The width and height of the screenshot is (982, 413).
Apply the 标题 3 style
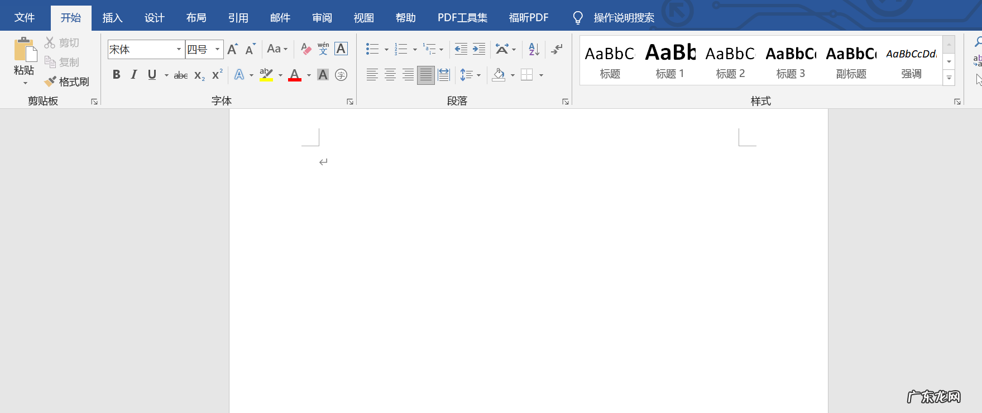tap(791, 60)
